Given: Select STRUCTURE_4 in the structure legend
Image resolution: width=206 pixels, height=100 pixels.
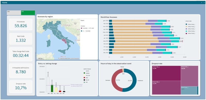Looking at the screenshot, I should (191, 31).
